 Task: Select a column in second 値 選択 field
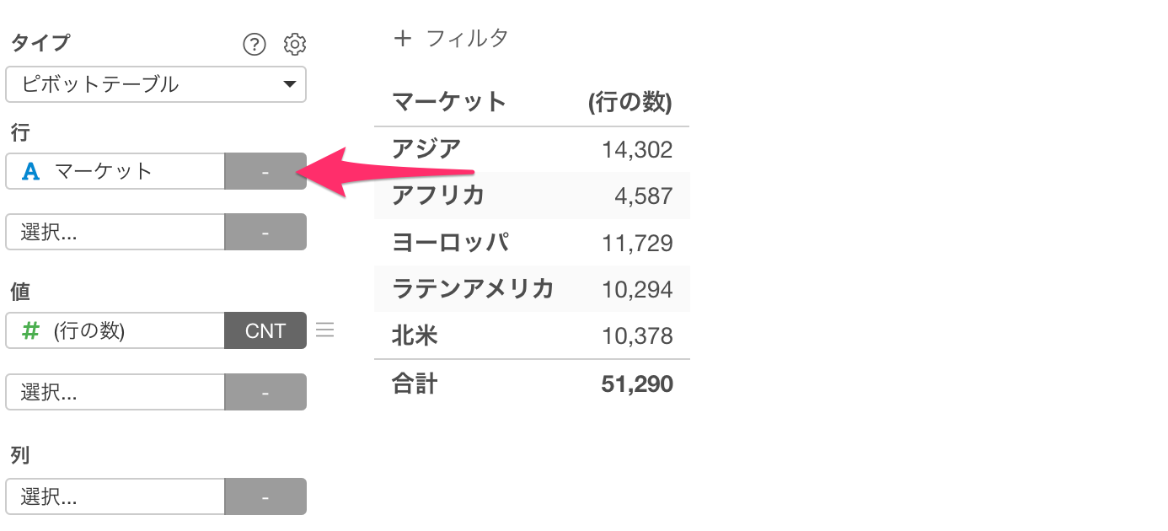pyautogui.click(x=115, y=392)
